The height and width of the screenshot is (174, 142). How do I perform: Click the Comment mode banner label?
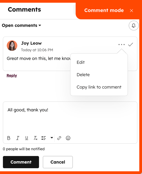104,10
